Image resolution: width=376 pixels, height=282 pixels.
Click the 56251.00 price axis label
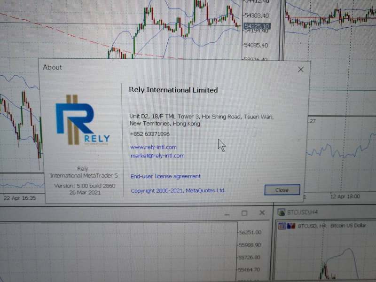[251, 232]
